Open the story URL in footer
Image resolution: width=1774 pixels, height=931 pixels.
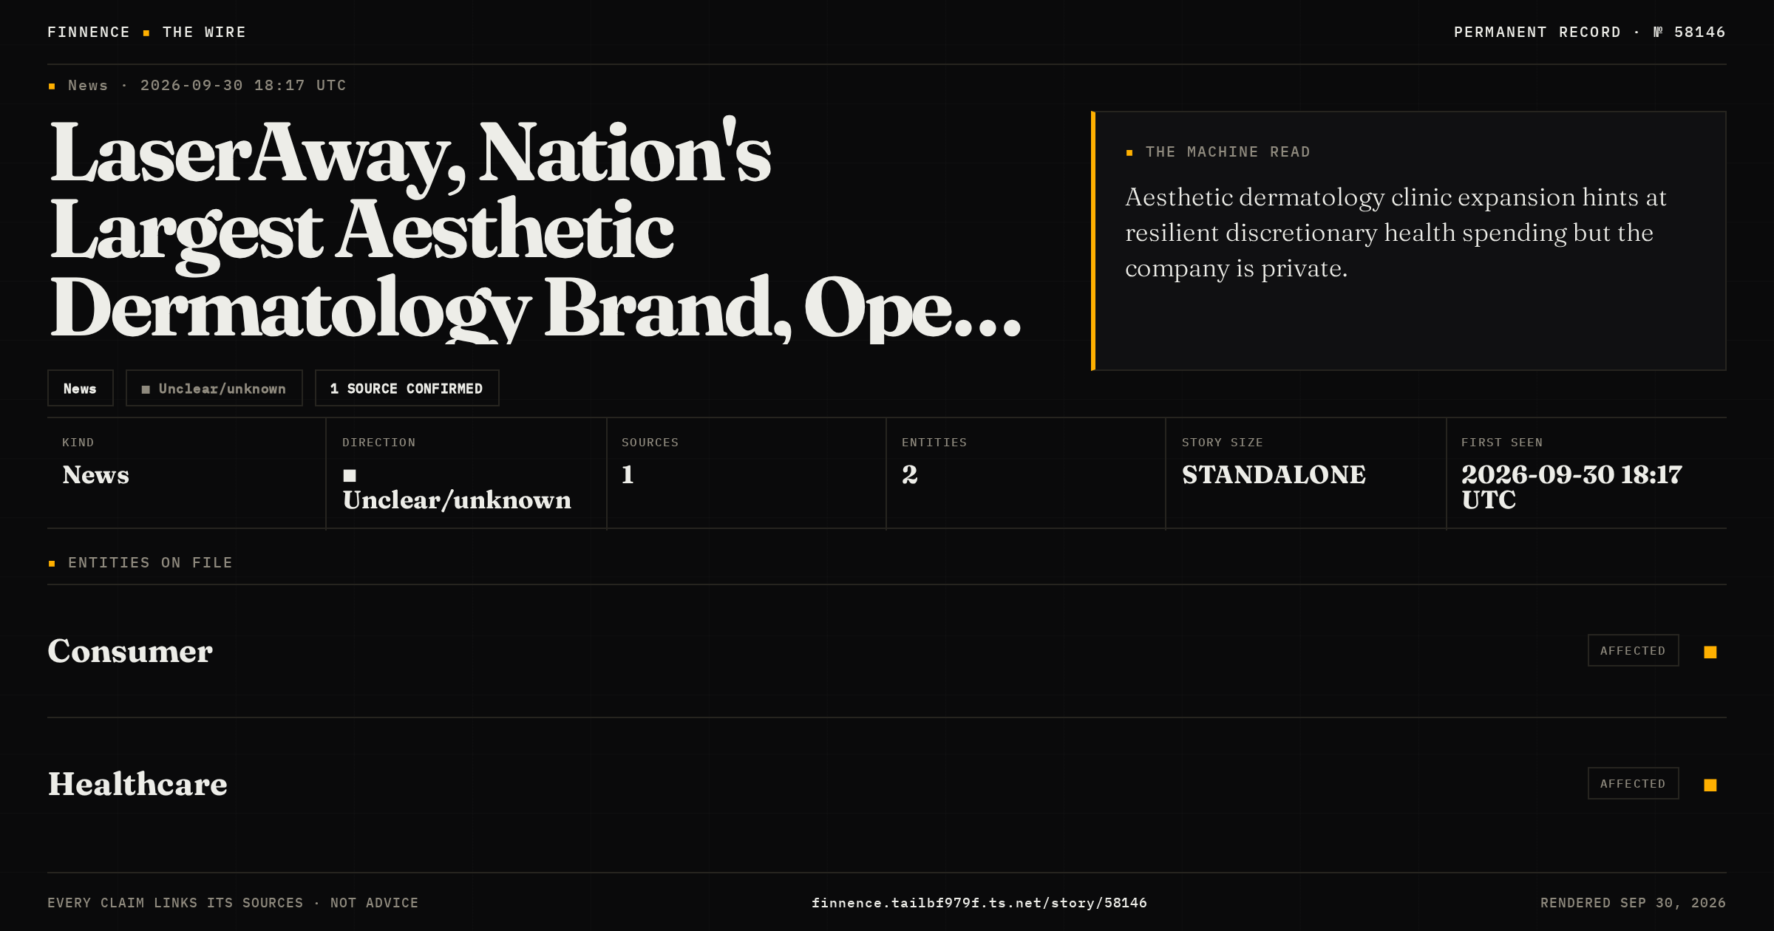pyautogui.click(x=979, y=903)
